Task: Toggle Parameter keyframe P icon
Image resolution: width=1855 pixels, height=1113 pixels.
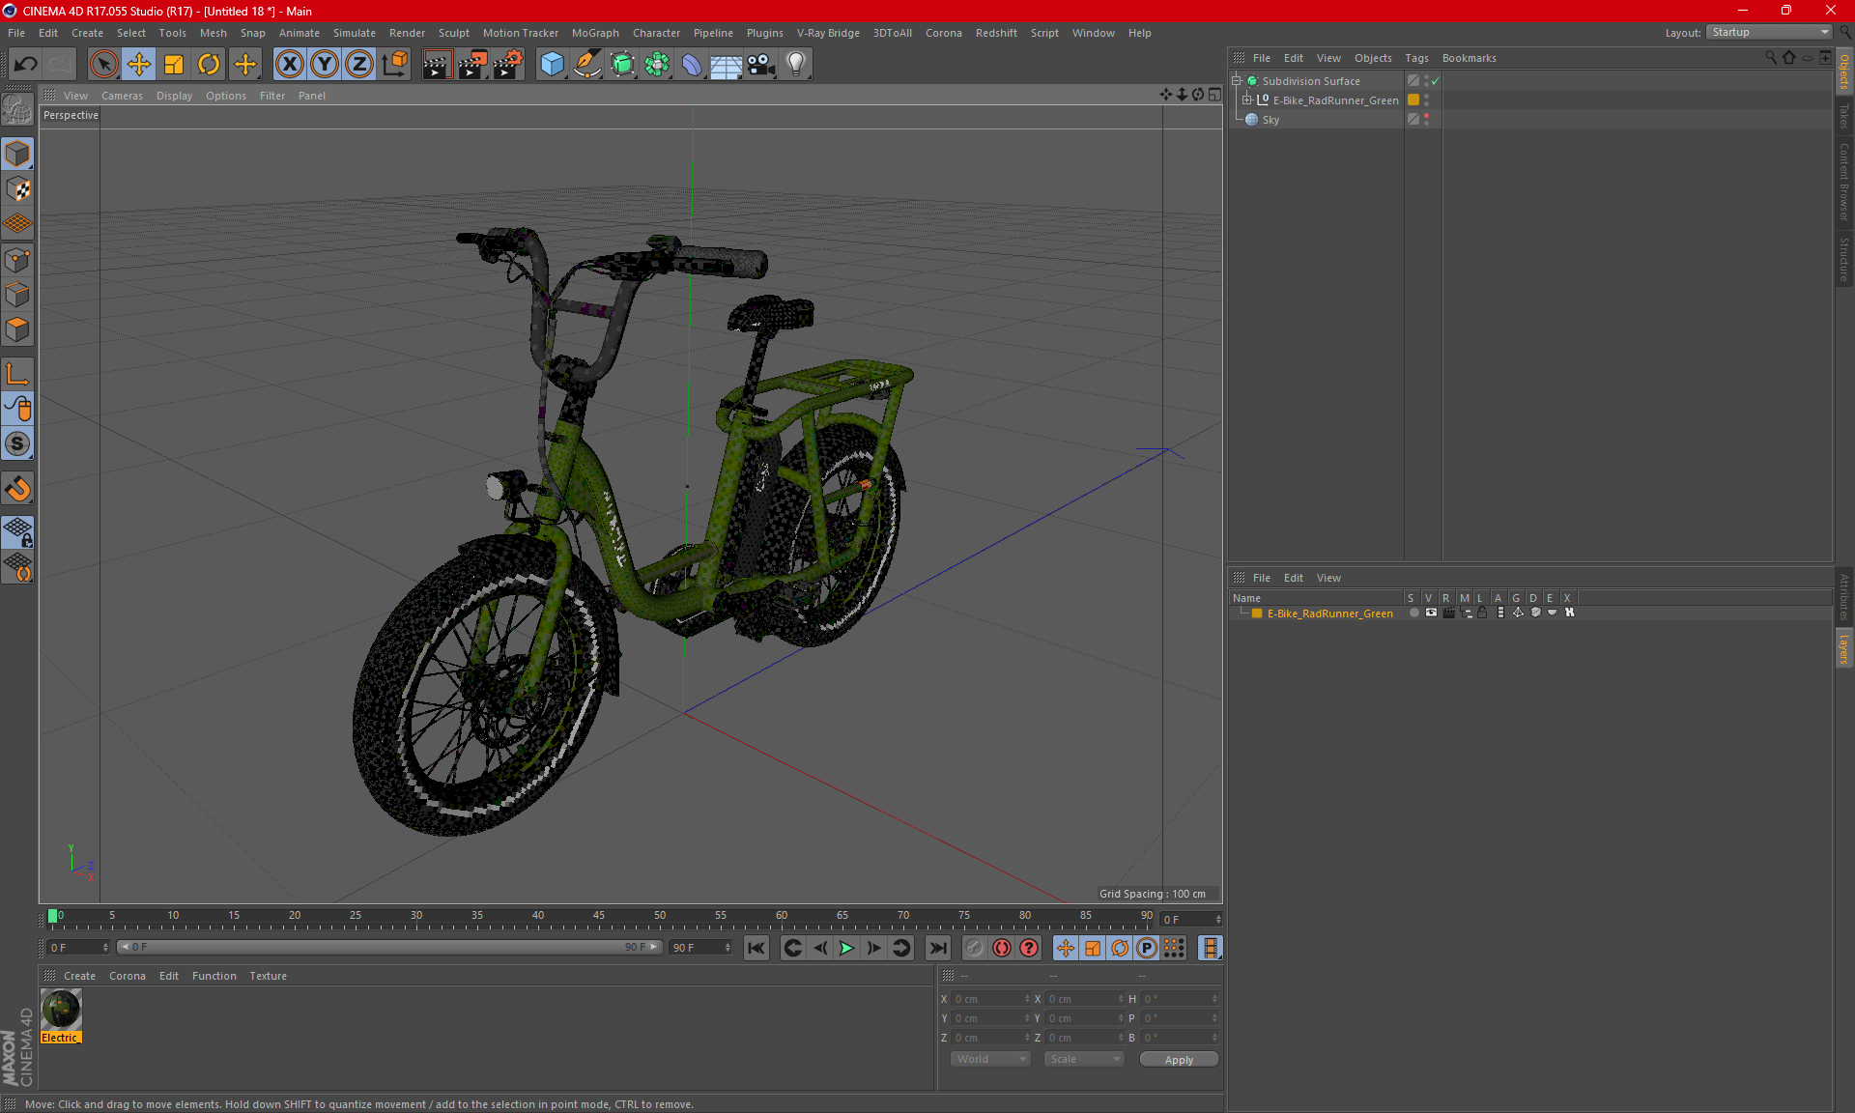Action: pyautogui.click(x=1147, y=948)
